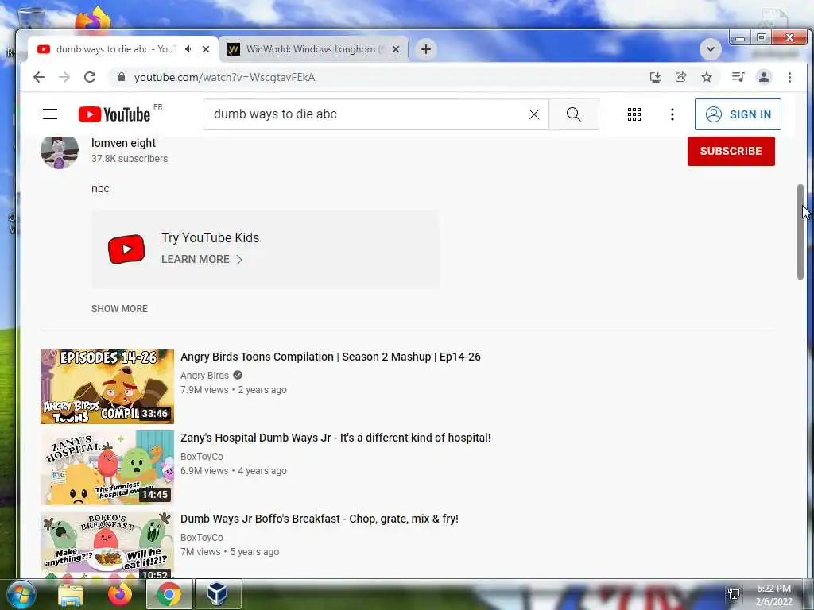Click the lock icon in address bar

pos(122,77)
